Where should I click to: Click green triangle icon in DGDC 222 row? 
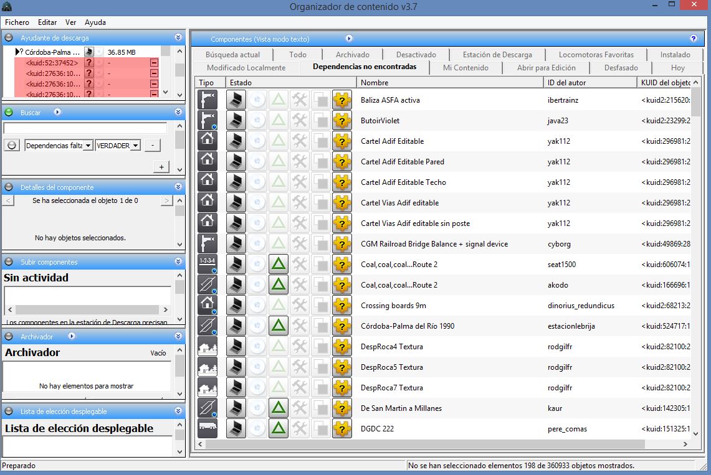point(279,428)
